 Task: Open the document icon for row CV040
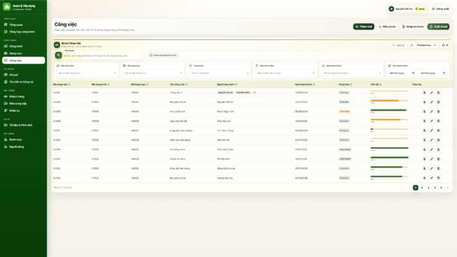pyautogui.click(x=424, y=102)
